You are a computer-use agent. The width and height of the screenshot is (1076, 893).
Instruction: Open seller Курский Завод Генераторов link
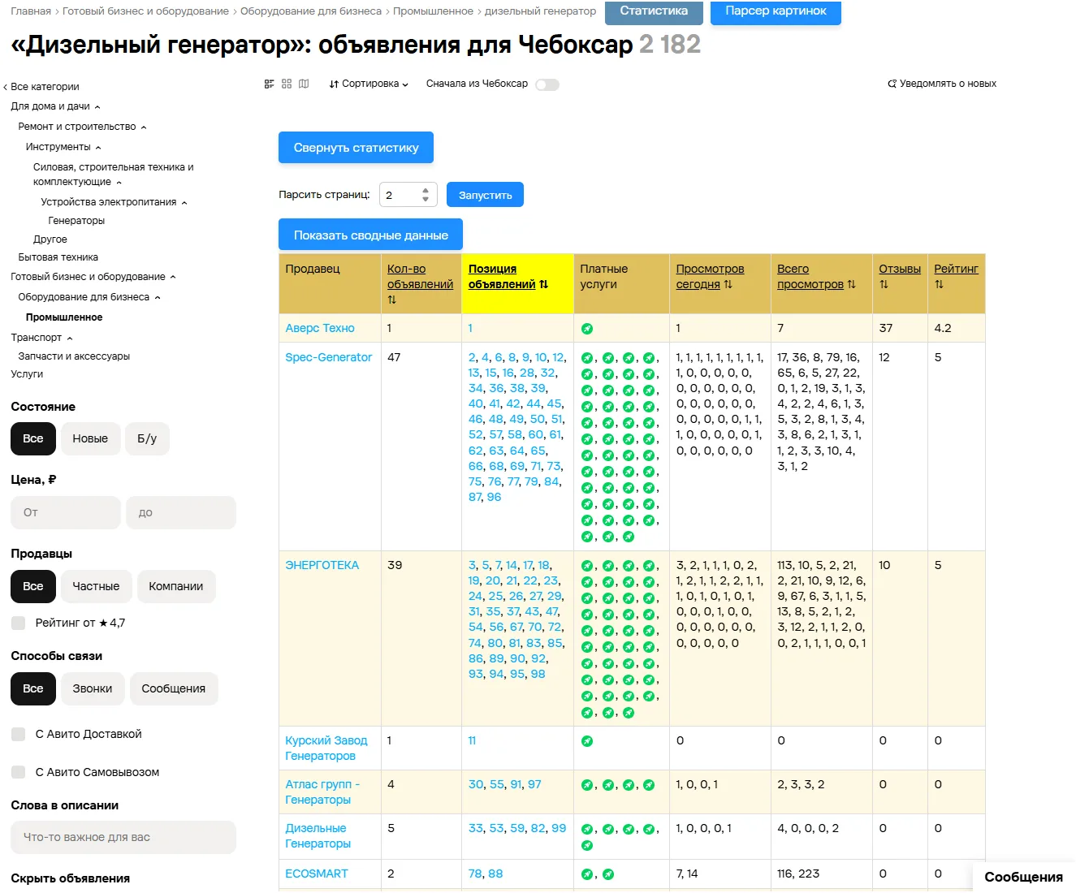[326, 748]
